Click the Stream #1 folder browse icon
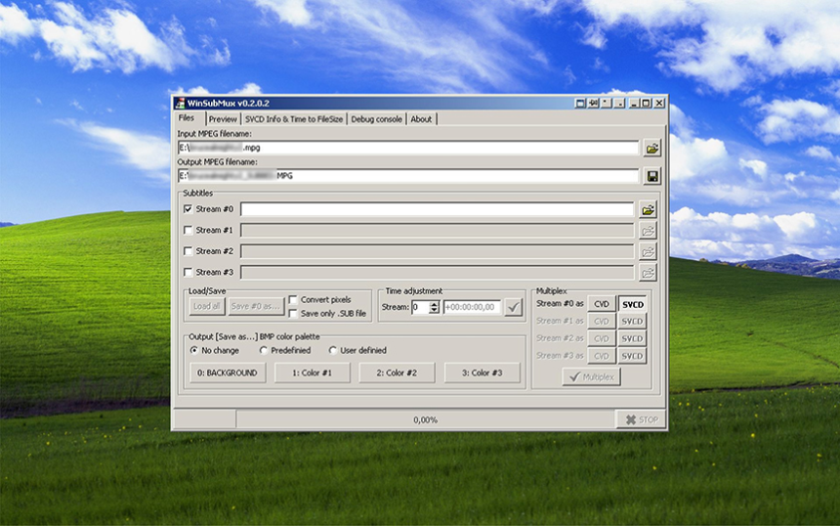The image size is (840, 526). 648,231
